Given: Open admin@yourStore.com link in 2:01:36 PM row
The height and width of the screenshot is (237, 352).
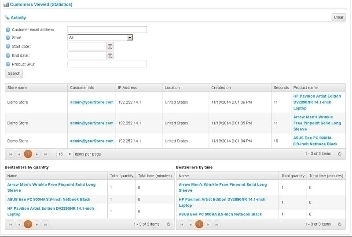Looking at the screenshot, I should tap(92, 102).
